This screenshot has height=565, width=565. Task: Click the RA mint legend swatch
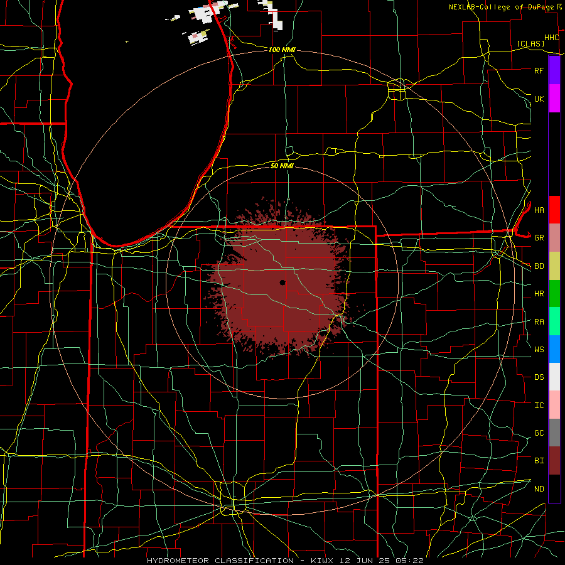(x=554, y=321)
